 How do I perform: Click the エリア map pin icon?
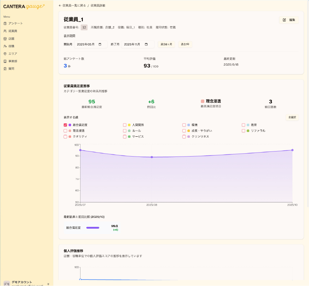[5, 54]
